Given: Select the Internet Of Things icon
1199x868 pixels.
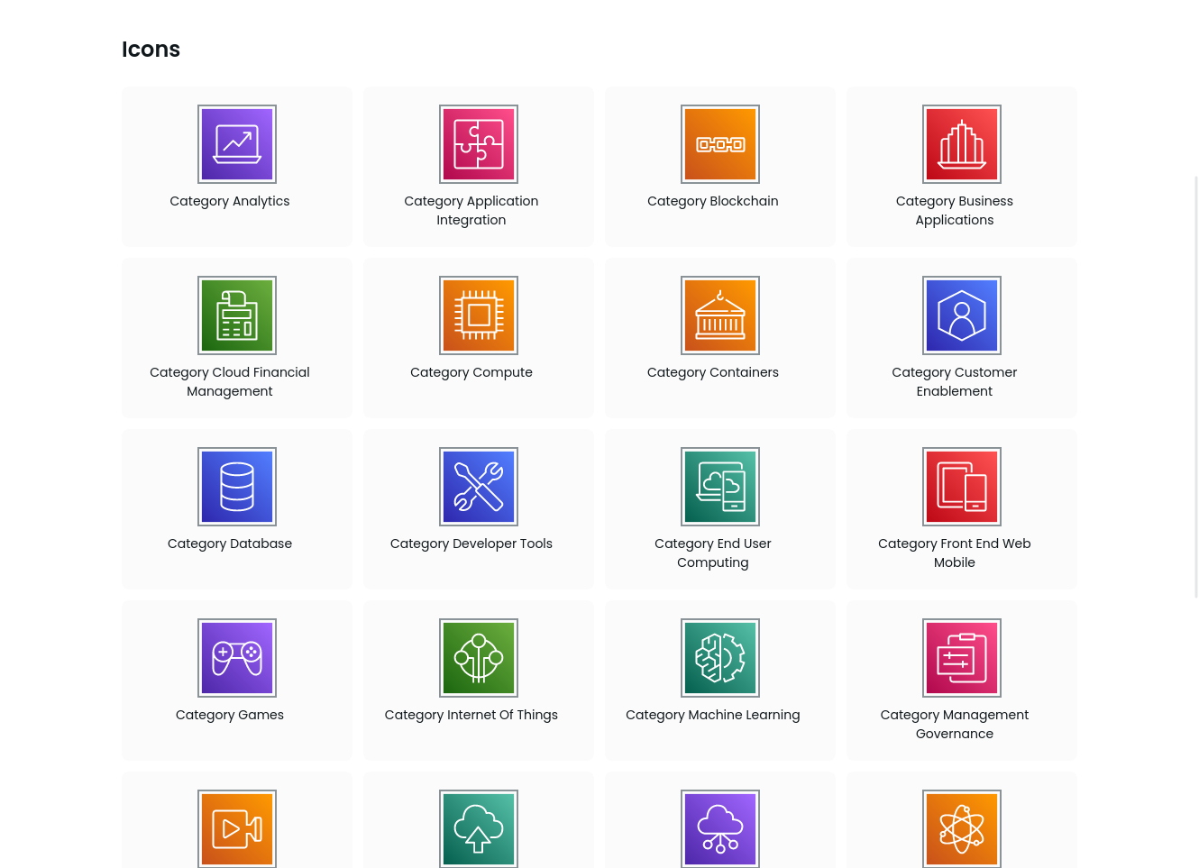Looking at the screenshot, I should 479,658.
